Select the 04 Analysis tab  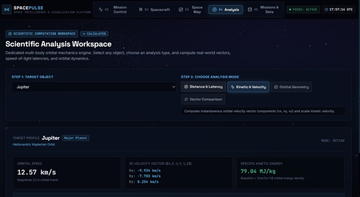coord(226,10)
